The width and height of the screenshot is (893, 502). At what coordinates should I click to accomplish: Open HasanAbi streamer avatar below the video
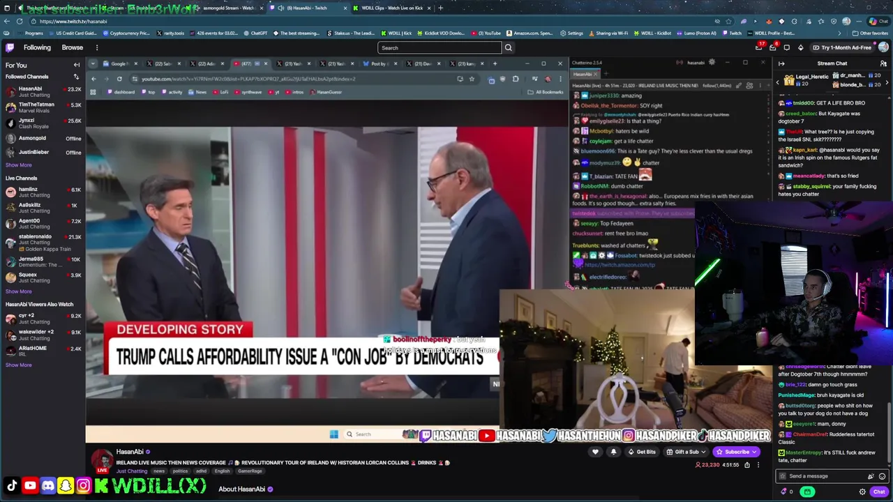(x=103, y=459)
